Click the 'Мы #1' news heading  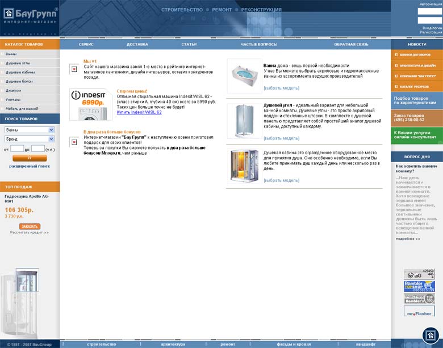90,61
